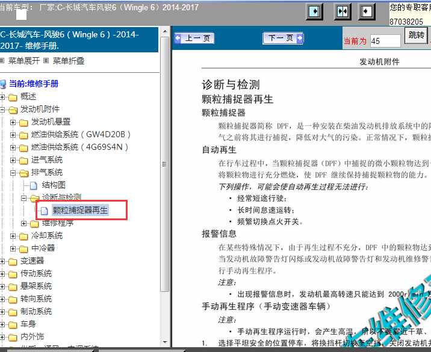Select the 制动系统 tree label

pyautogui.click(x=36, y=311)
